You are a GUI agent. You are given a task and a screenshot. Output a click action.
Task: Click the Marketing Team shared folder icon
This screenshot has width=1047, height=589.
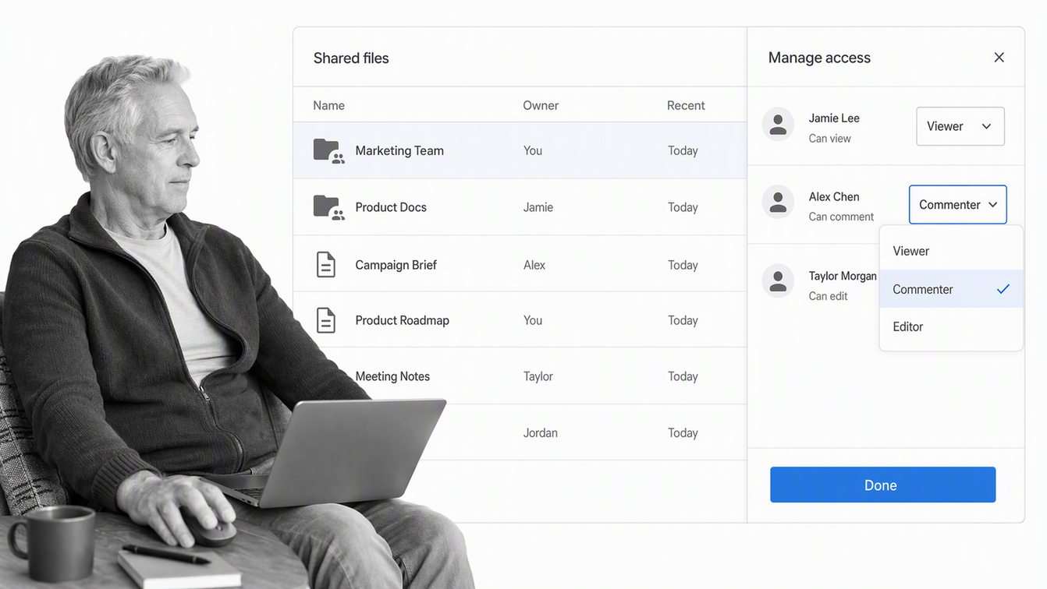point(328,150)
